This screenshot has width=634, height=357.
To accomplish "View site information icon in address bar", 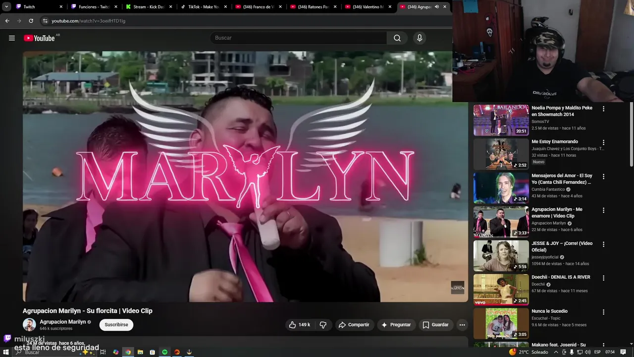I will (x=45, y=21).
